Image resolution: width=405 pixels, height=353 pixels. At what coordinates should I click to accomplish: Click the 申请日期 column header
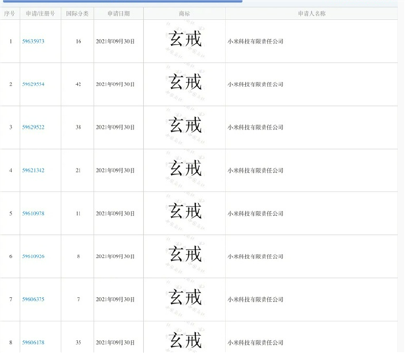(119, 13)
